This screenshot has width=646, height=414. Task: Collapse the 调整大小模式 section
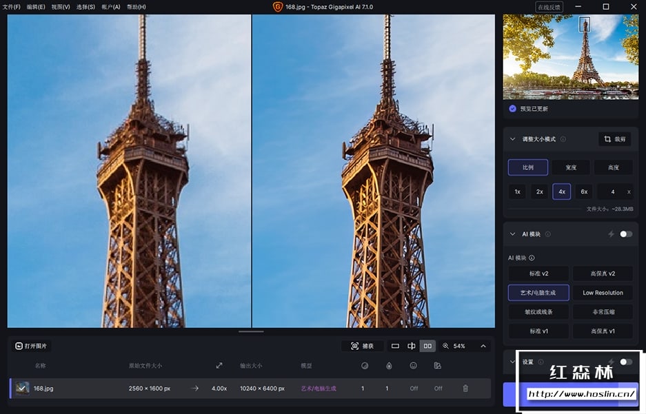(x=512, y=139)
